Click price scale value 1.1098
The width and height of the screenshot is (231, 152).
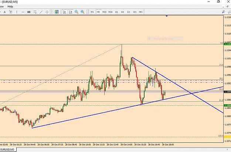pyautogui.click(x=228, y=67)
